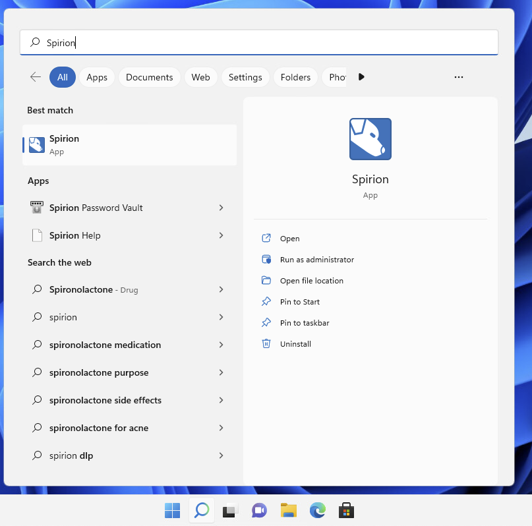Click the Spirion Help document icon
Viewport: 532px width, 526px height.
click(37, 235)
